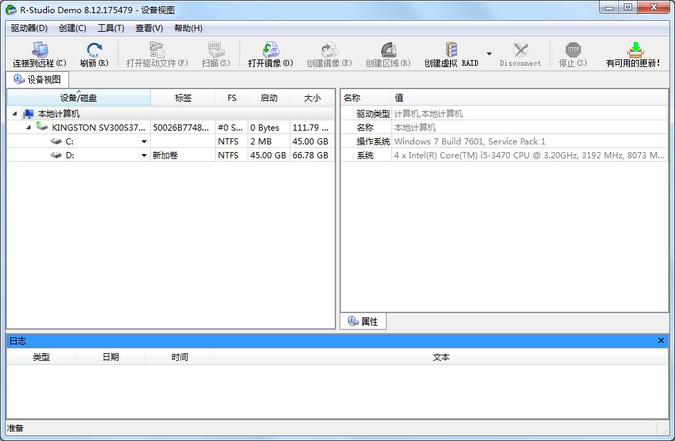The image size is (675, 441).
Task: Collapse the 本地计算机 tree node
Action: tap(15, 112)
